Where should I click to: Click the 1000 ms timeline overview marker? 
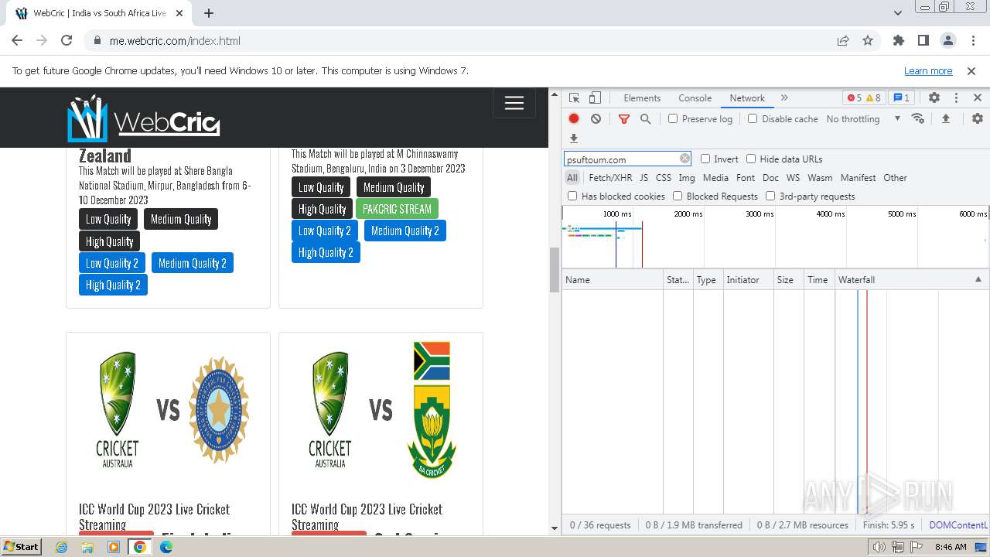[617, 214]
